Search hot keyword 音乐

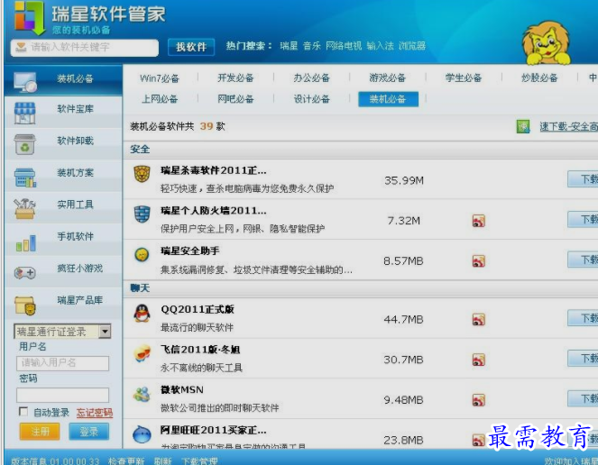pyautogui.click(x=311, y=46)
